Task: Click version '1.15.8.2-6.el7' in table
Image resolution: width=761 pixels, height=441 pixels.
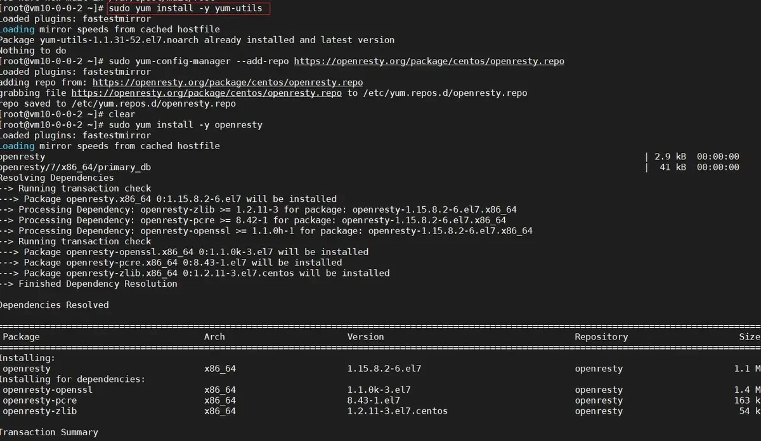Action: tap(384, 369)
